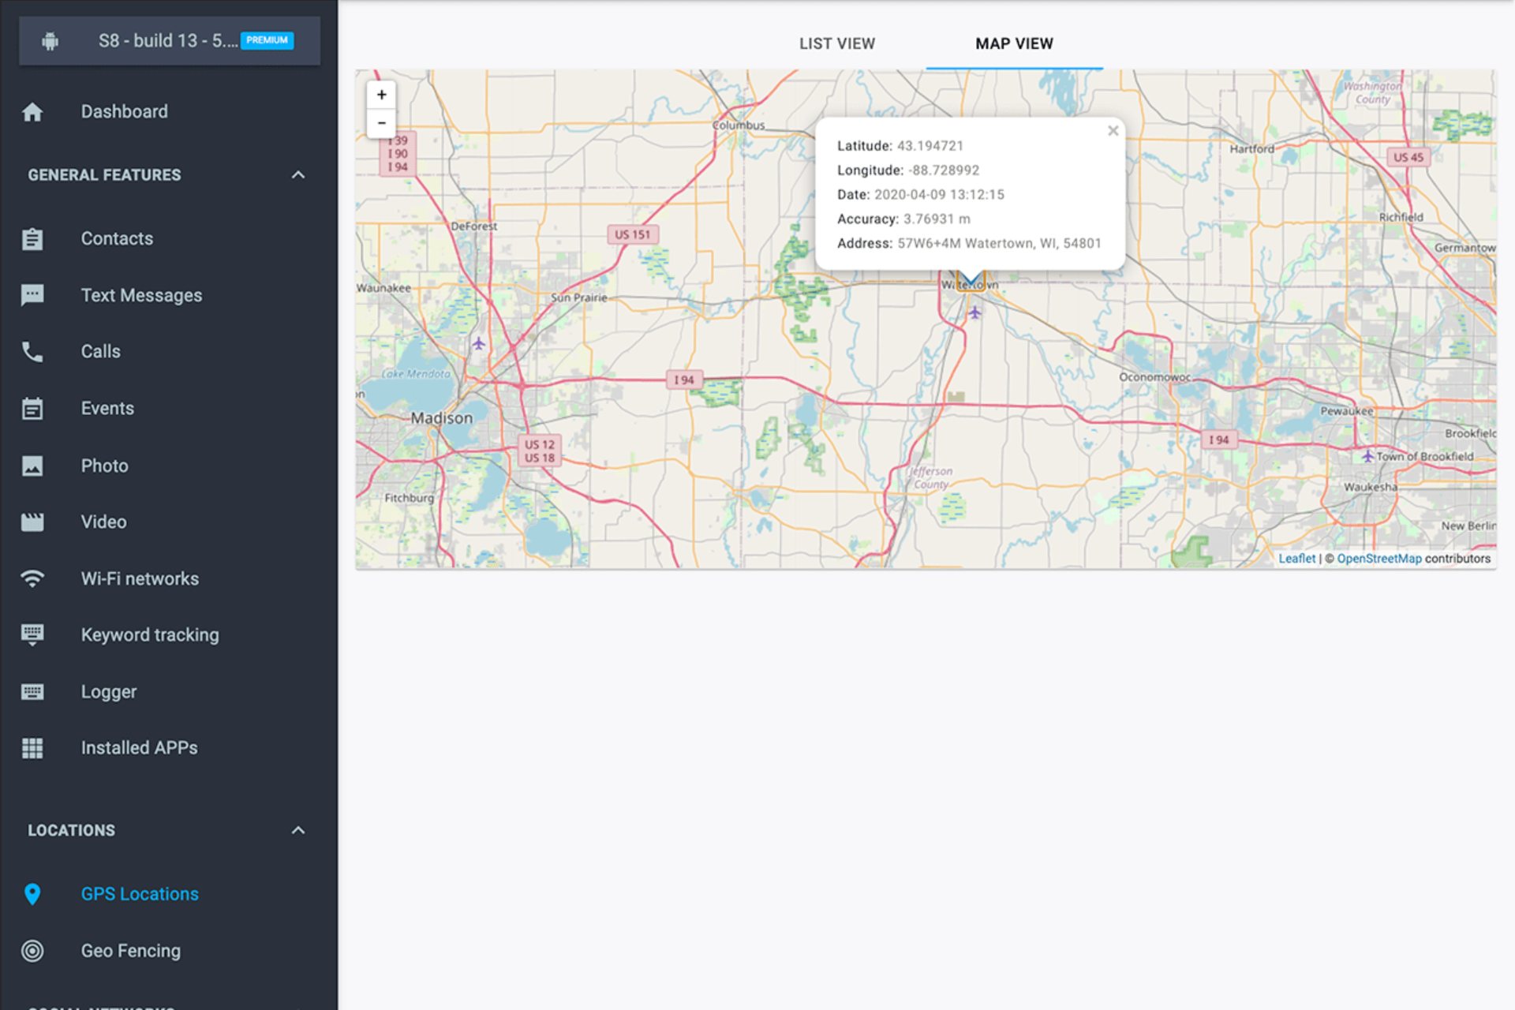Switch to the List View tab
Screen dimensions: 1515x1010
[836, 43]
